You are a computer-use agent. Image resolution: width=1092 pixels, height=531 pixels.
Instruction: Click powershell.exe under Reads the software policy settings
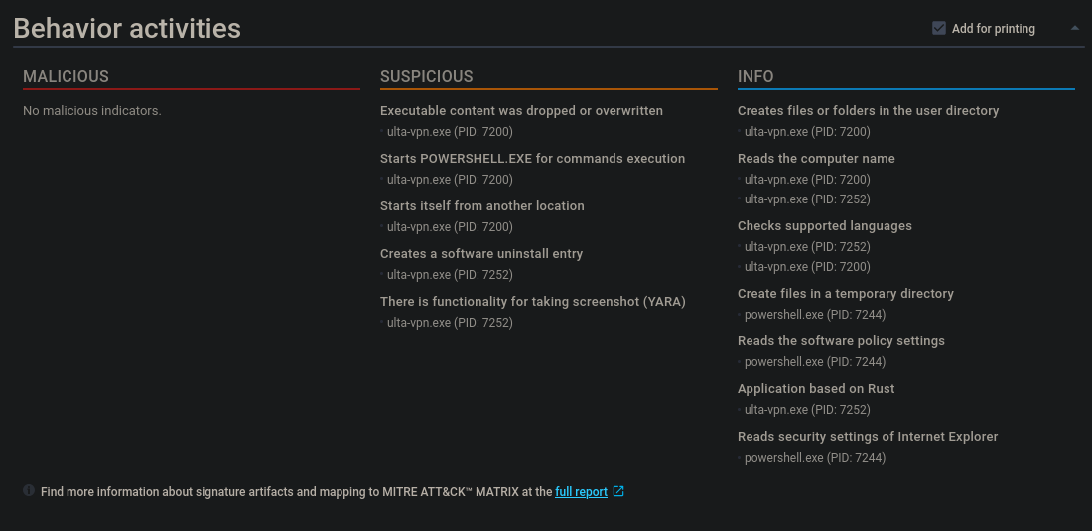pos(814,362)
